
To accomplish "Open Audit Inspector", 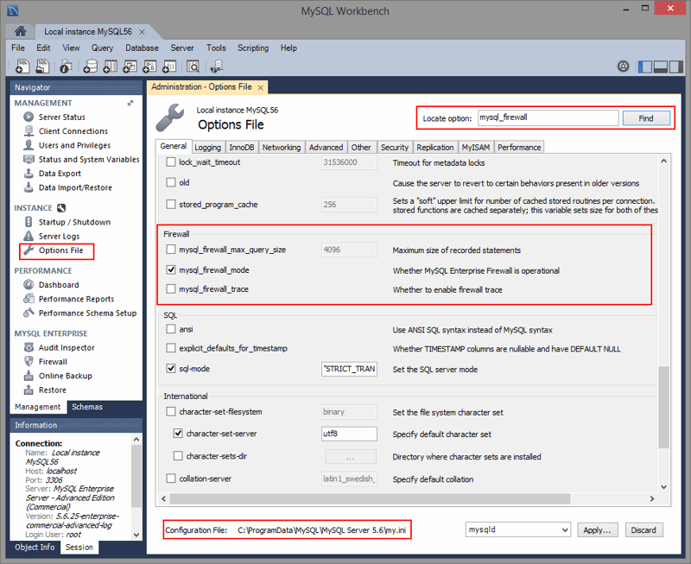I will [67, 348].
